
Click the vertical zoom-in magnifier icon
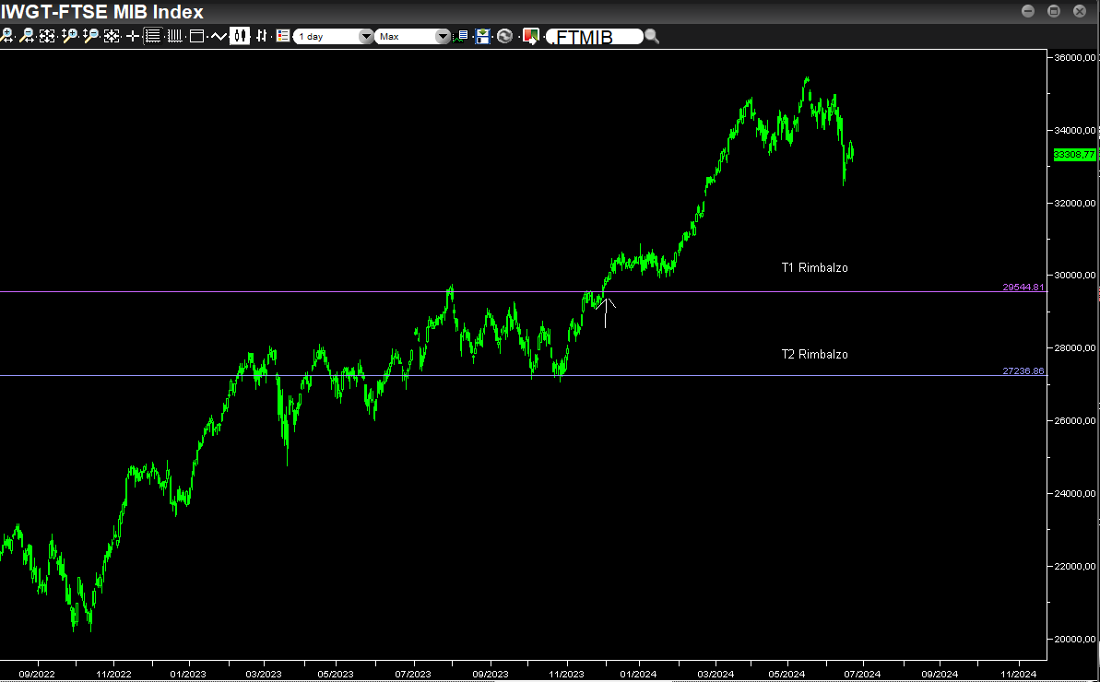(69, 36)
